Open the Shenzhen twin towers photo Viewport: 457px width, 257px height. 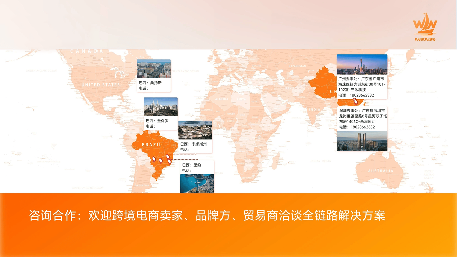(x=362, y=141)
